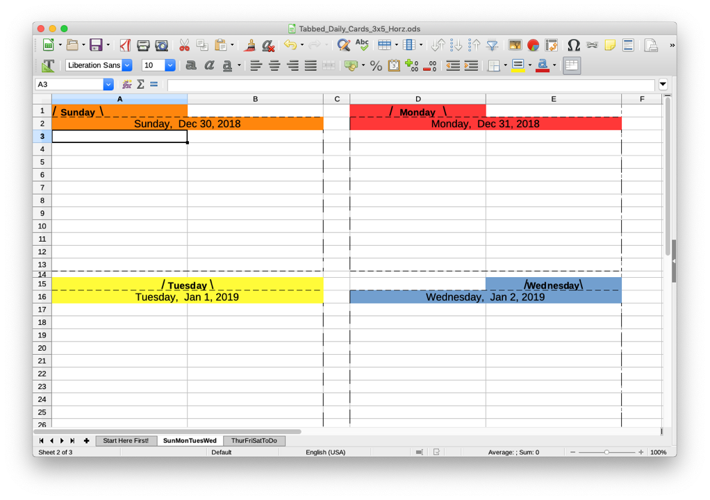Image resolution: width=710 pixels, height=500 pixels.
Task: Open the Function Wizard
Action: point(126,84)
